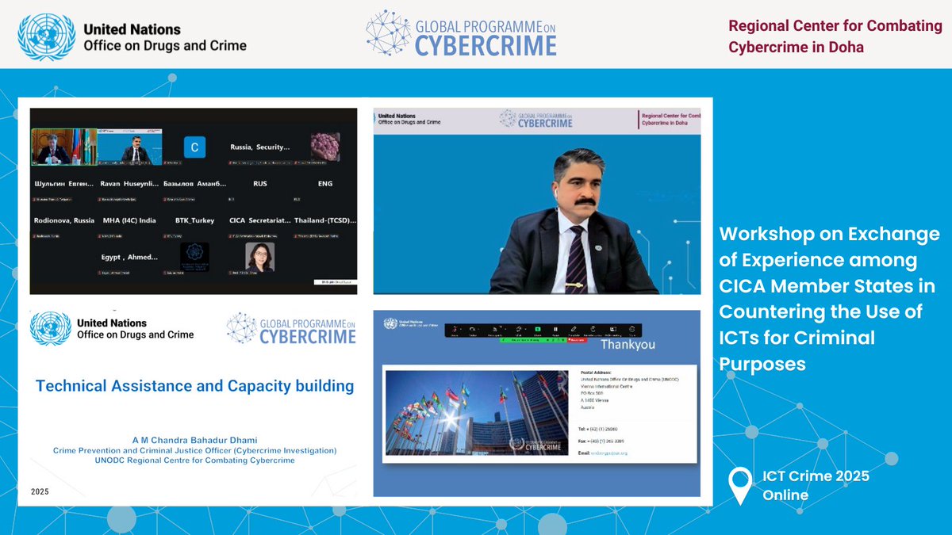Click the green Share screen icon
Screen dimensions: 952x535
click(x=537, y=329)
